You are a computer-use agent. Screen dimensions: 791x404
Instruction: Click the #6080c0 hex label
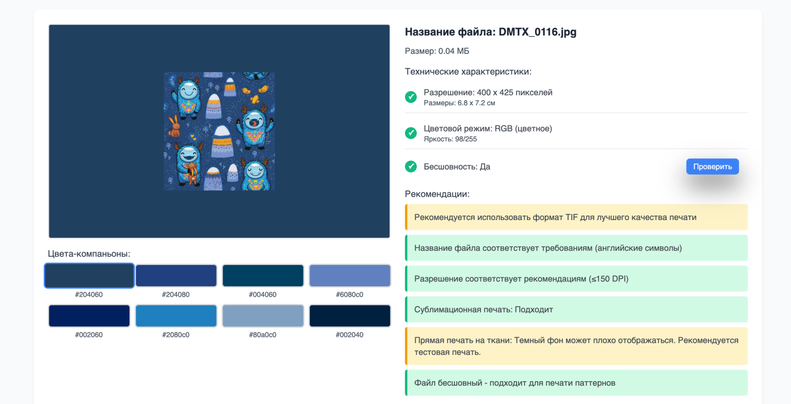(350, 295)
